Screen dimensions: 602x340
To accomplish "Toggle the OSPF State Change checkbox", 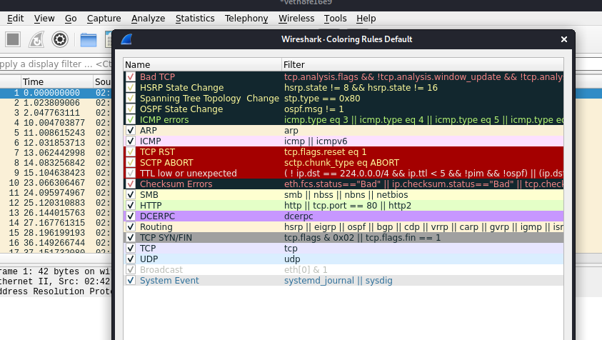I will click(x=131, y=109).
